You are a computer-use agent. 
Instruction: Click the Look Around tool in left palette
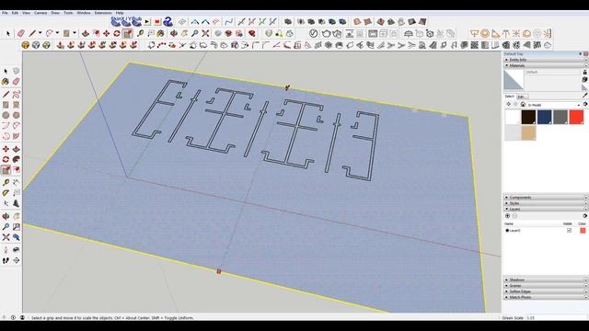(x=17, y=250)
